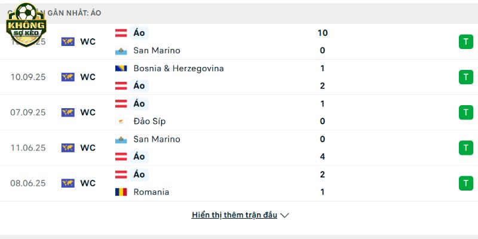Click the Austria flag in the top match
Viewport: 478px width, 239px height.
click(x=121, y=33)
